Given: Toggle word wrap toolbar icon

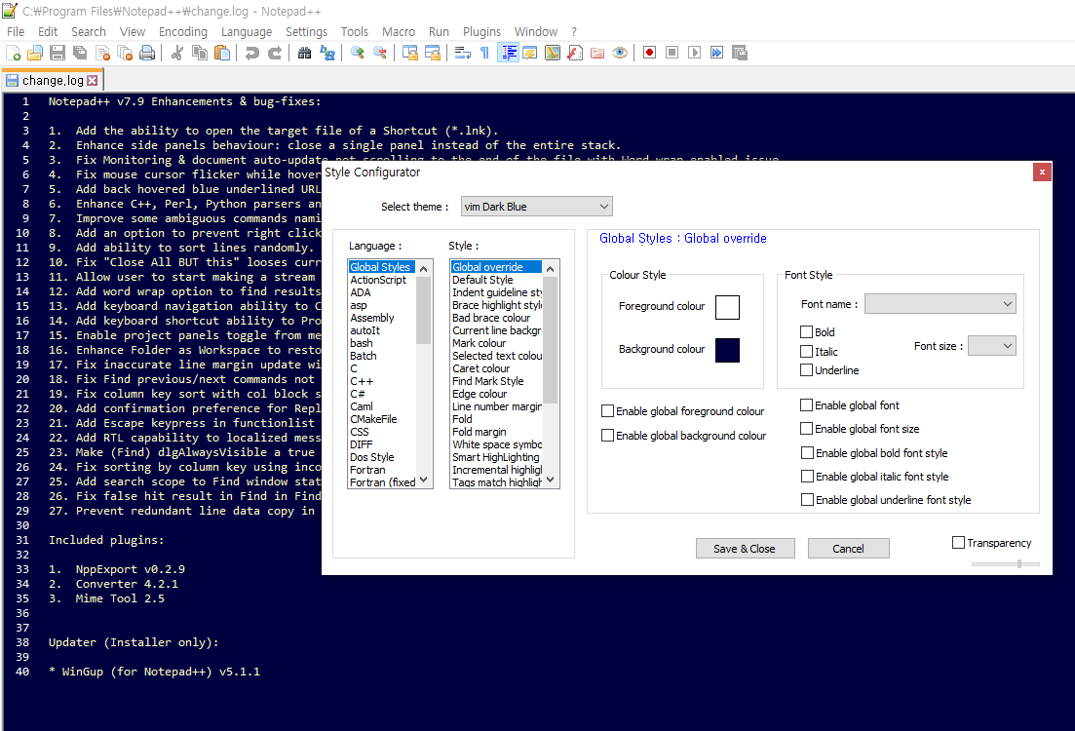Looking at the screenshot, I should 463,53.
